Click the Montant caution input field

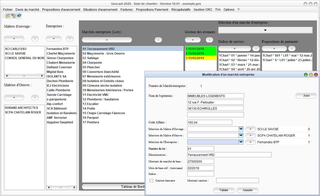coord(238,180)
